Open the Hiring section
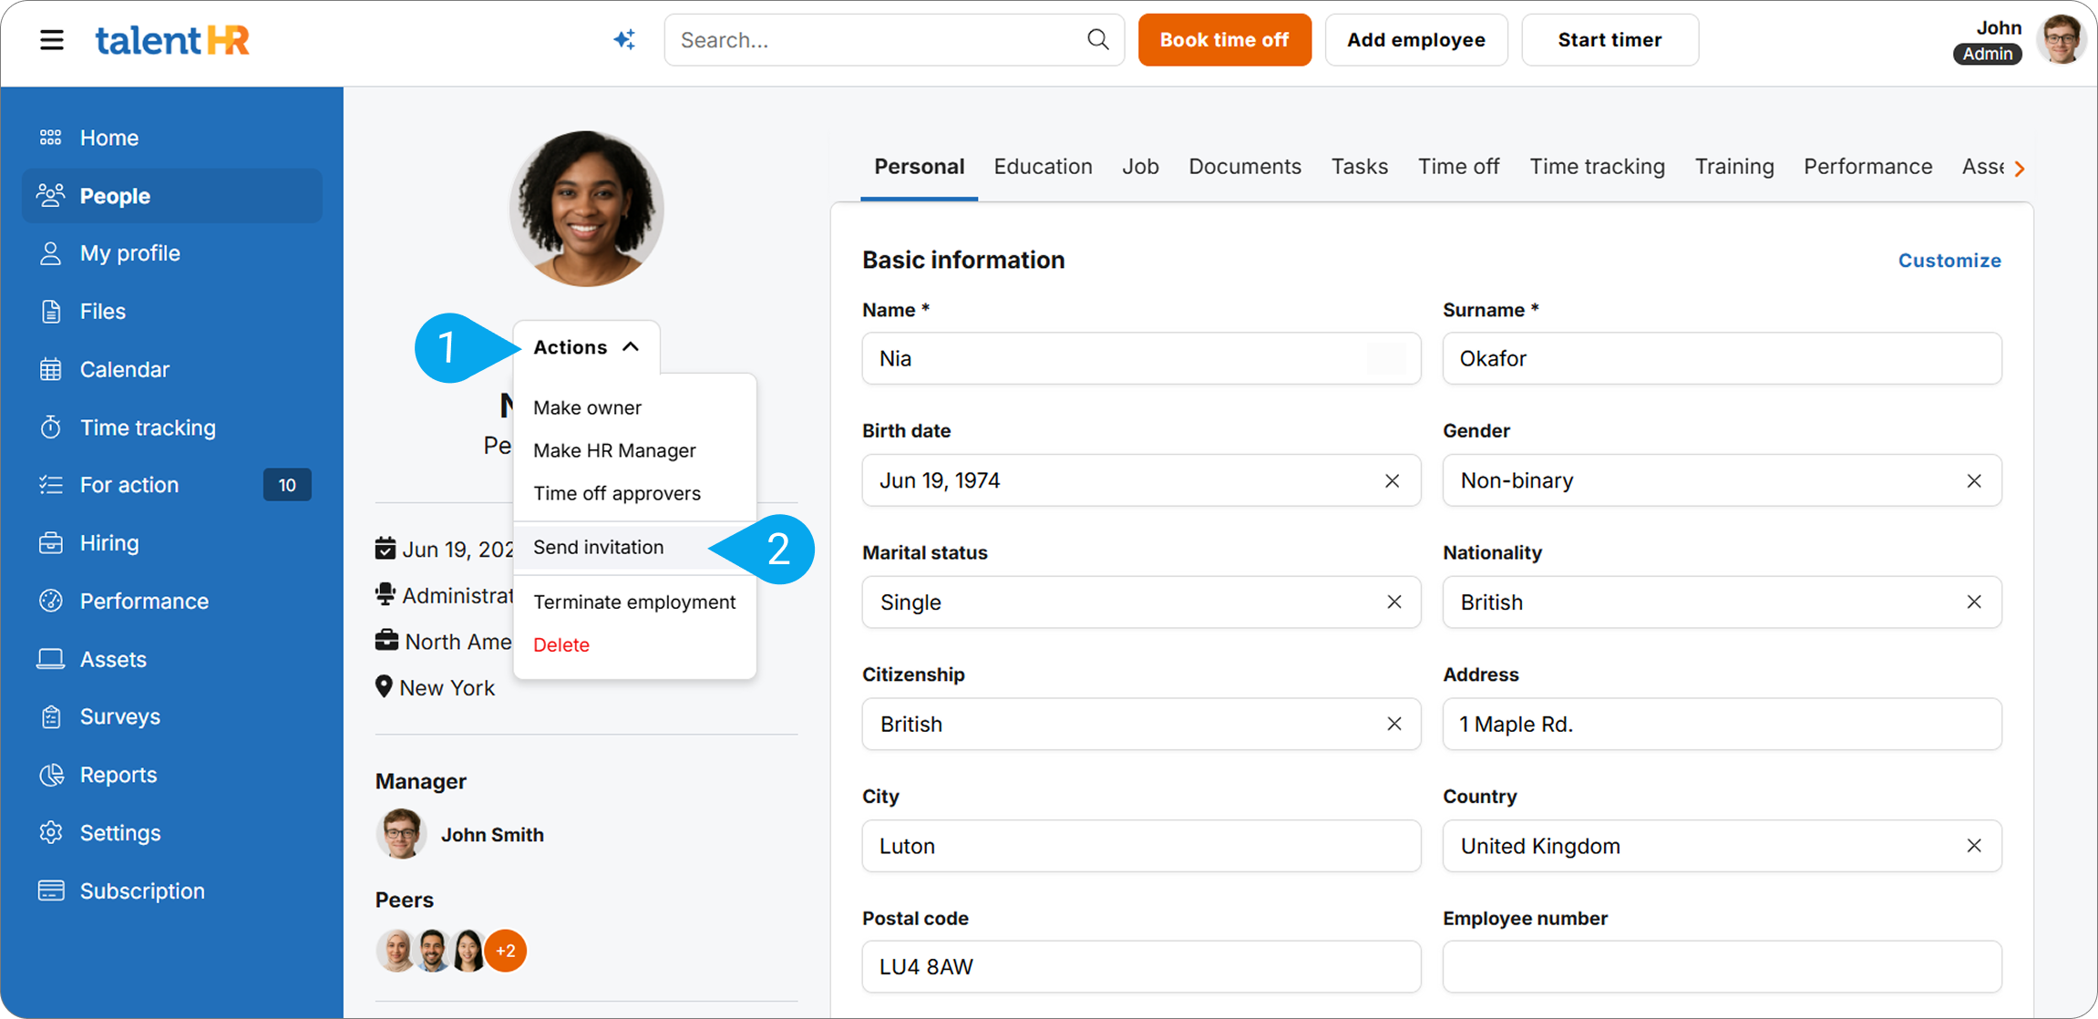The image size is (2098, 1019). [109, 543]
